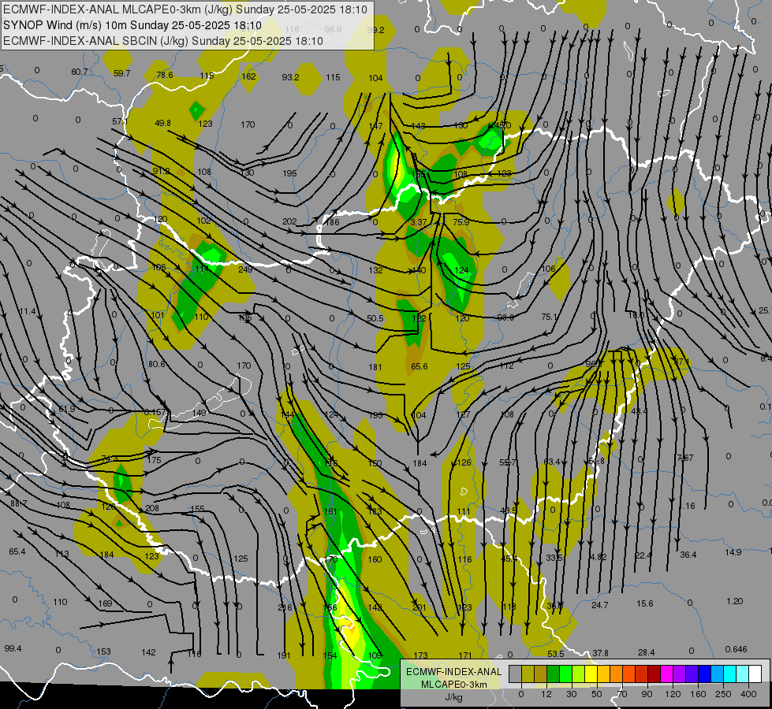Click the map value 65.6
This screenshot has width=772, height=709.
click(419, 366)
